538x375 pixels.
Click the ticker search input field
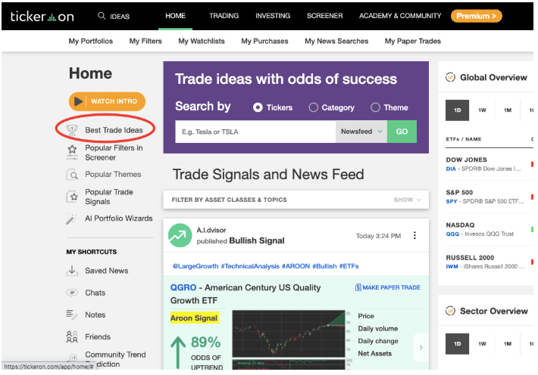[255, 132]
